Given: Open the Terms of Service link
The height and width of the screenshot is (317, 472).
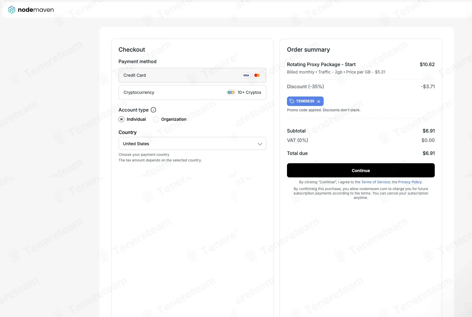Looking at the screenshot, I should click(x=376, y=182).
